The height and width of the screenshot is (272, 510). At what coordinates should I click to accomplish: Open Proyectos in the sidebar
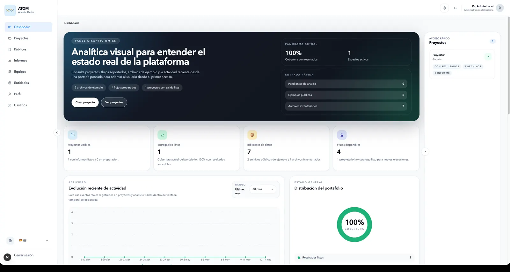pyautogui.click(x=28, y=38)
